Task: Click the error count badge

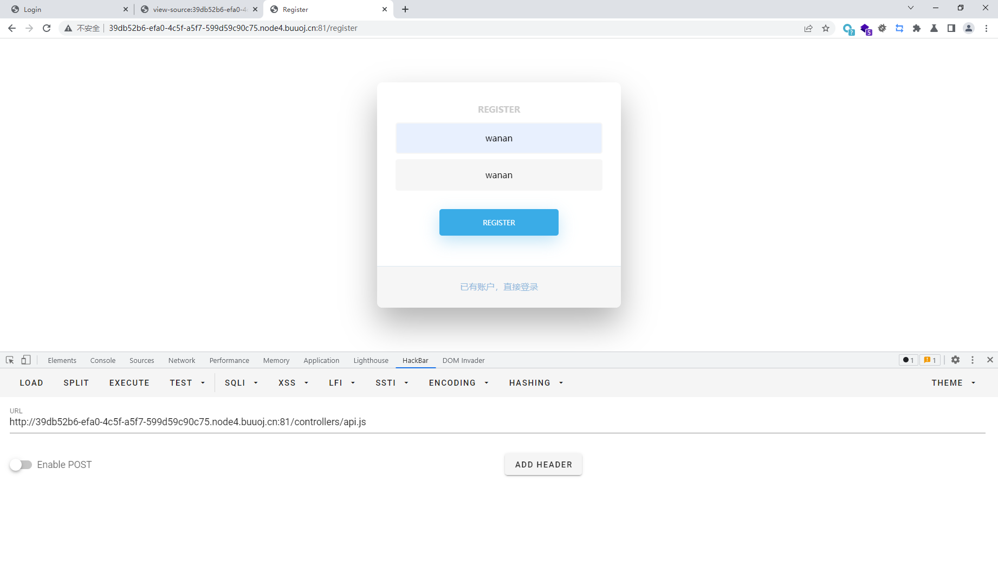Action: point(909,360)
